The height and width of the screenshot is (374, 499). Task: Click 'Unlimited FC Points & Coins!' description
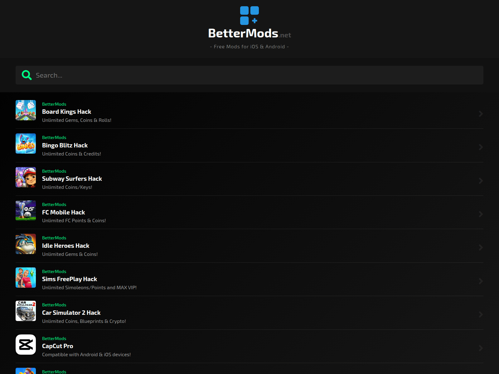coord(74,221)
